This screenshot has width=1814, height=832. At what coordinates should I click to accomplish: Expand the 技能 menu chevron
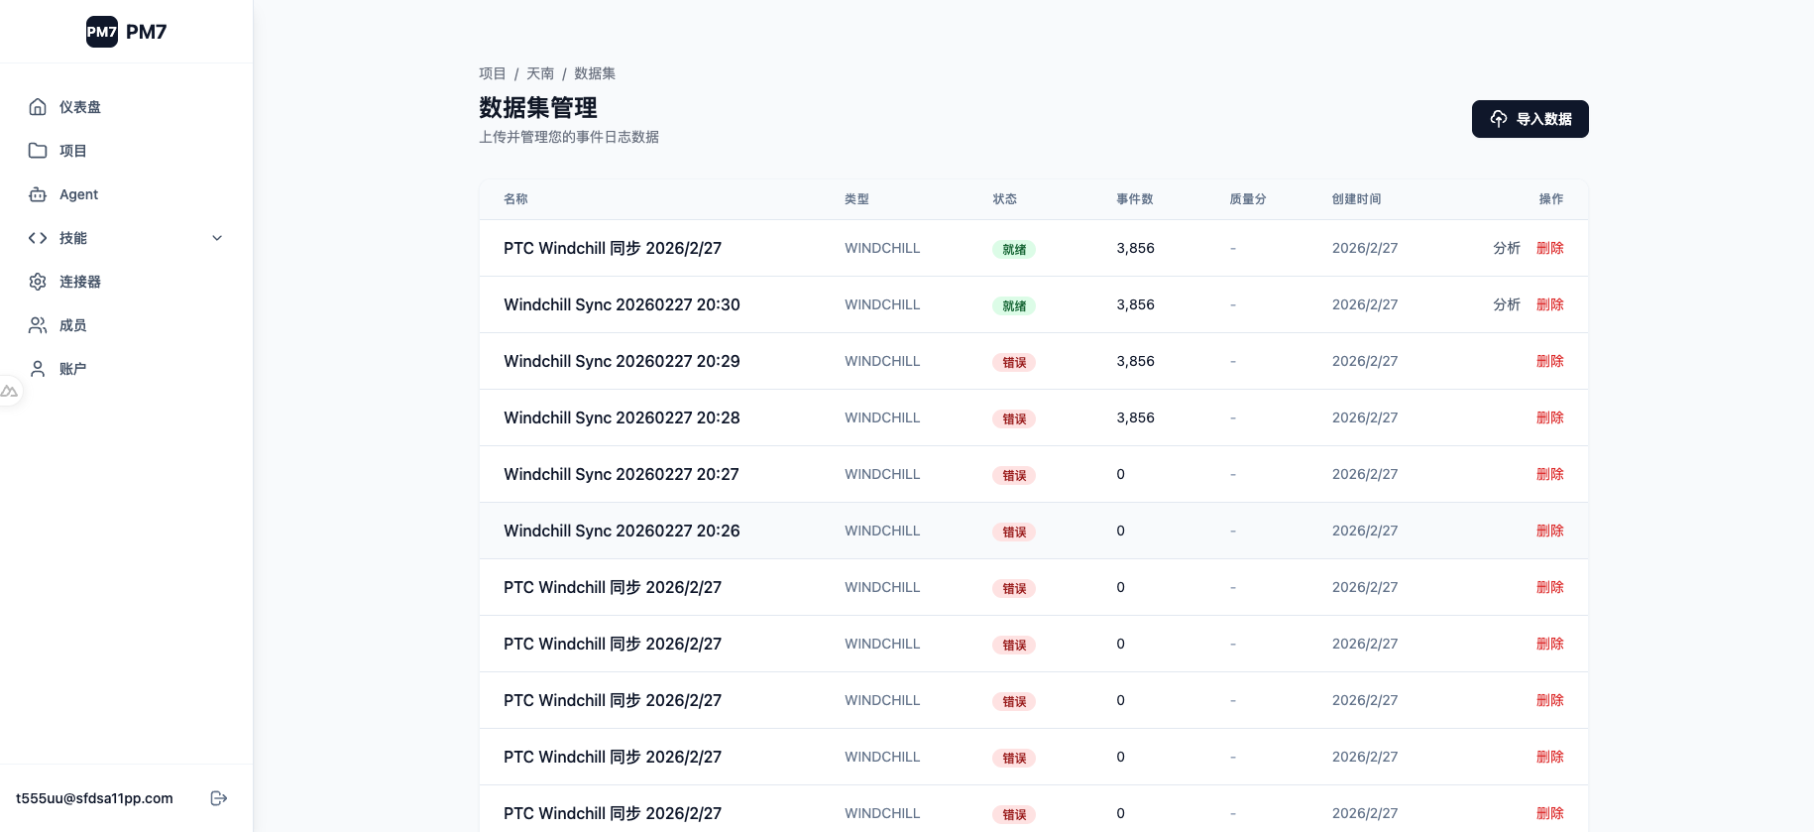(x=217, y=238)
